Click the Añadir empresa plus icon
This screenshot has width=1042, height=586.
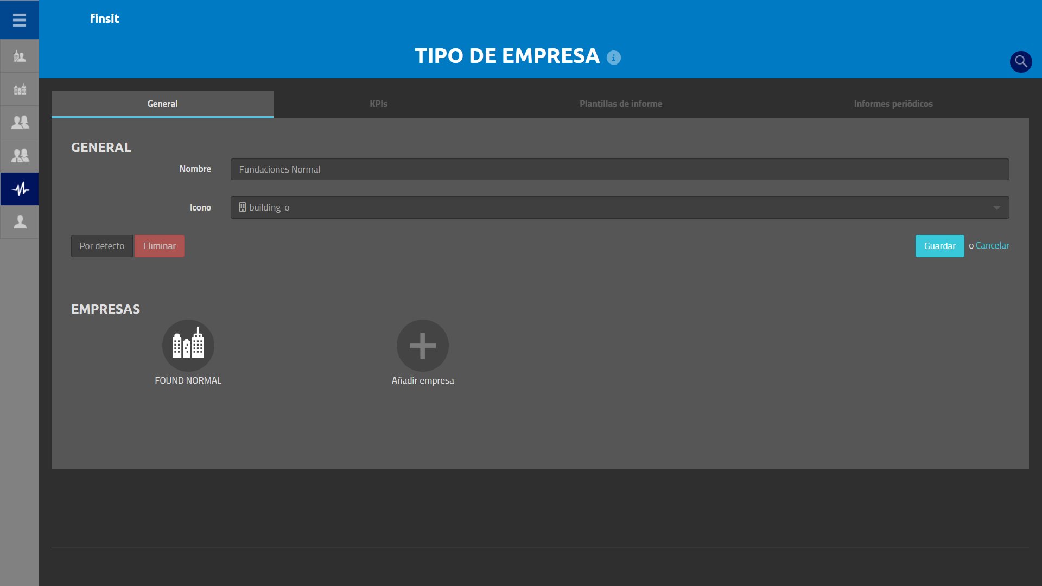(423, 346)
